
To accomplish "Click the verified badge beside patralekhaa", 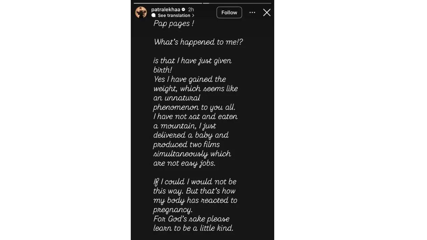I will coord(183,10).
